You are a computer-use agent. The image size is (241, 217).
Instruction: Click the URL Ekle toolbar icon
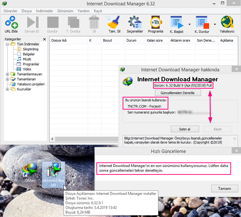point(11,22)
